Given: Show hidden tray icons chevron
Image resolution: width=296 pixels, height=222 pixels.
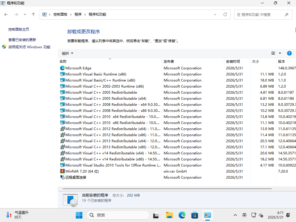Looking at the screenshot, I should (x=235, y=215).
